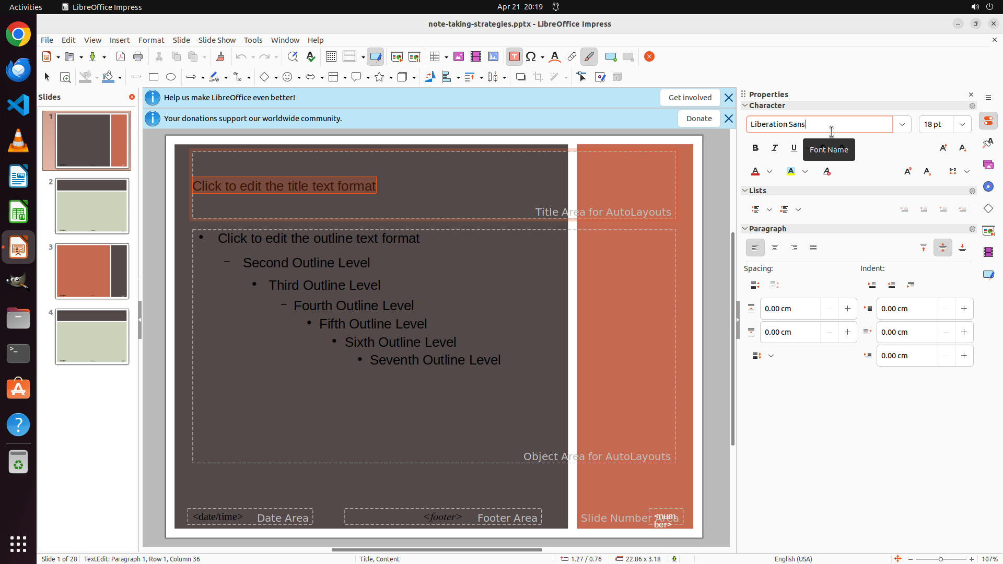Toggle Italic in Character panel
1003x564 pixels.
coord(775,148)
